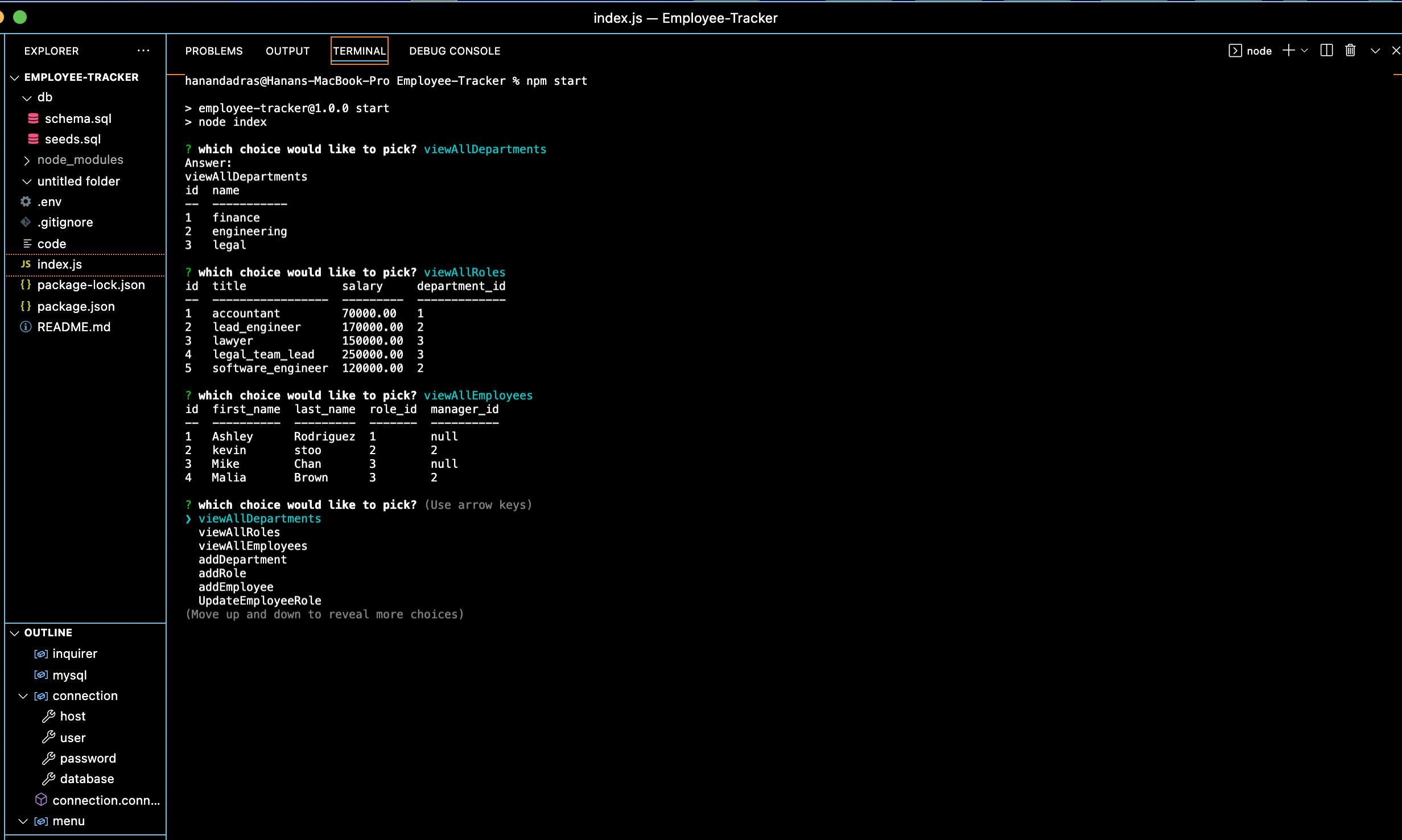Switch to the PROBLEMS tab

click(214, 51)
